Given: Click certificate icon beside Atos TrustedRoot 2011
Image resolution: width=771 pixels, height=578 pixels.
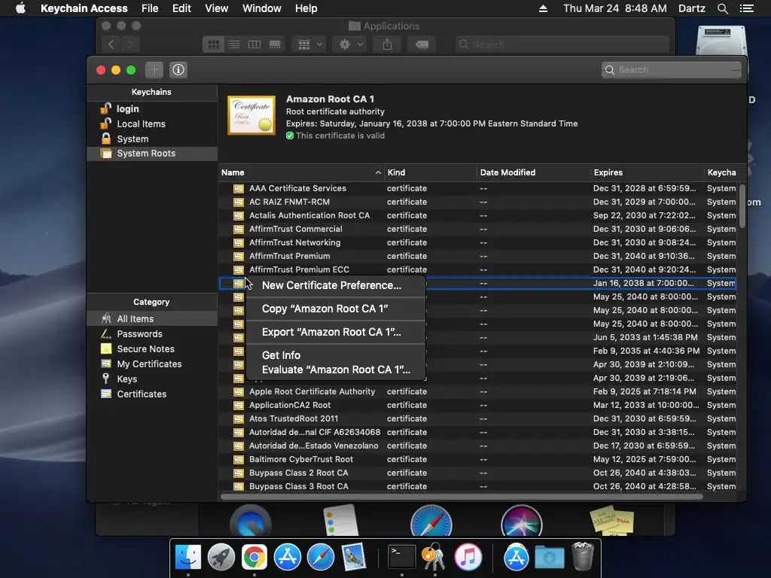Looking at the screenshot, I should point(239,418).
